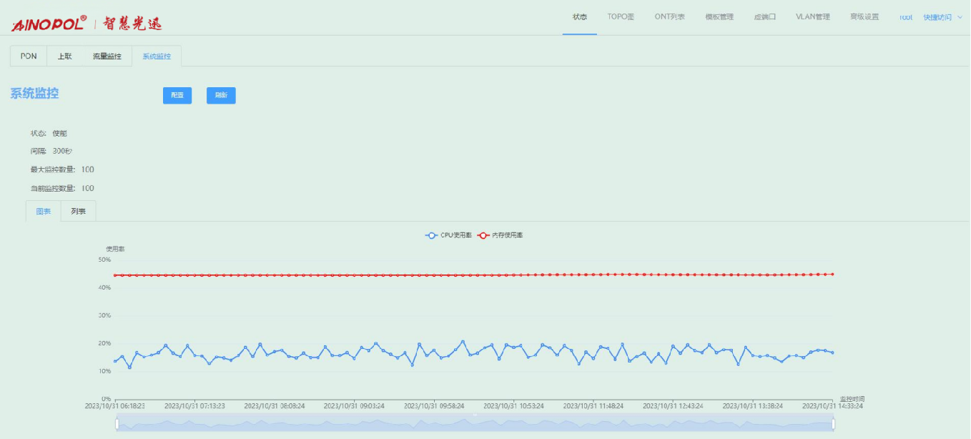The width and height of the screenshot is (971, 439).
Task: Click the left handle of chart zoom slider
Action: 117,424
